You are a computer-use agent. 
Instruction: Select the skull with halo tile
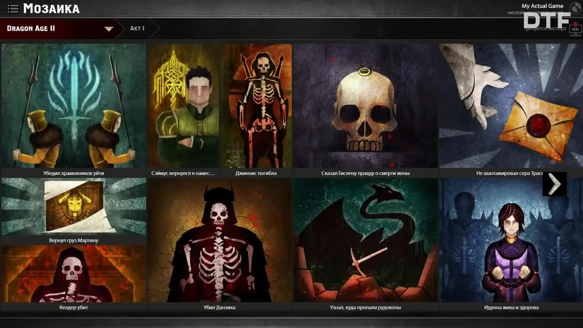click(x=365, y=106)
